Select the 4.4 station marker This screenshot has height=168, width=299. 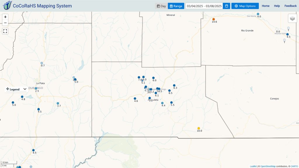(162, 103)
